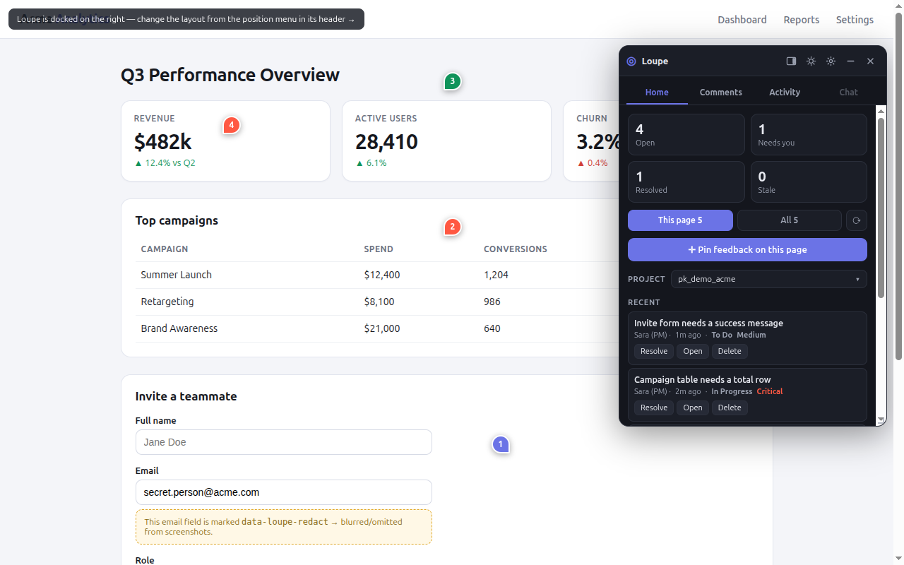This screenshot has width=904, height=565.
Task: Open feedback pin number 4 on Revenue
Action: [x=231, y=126]
